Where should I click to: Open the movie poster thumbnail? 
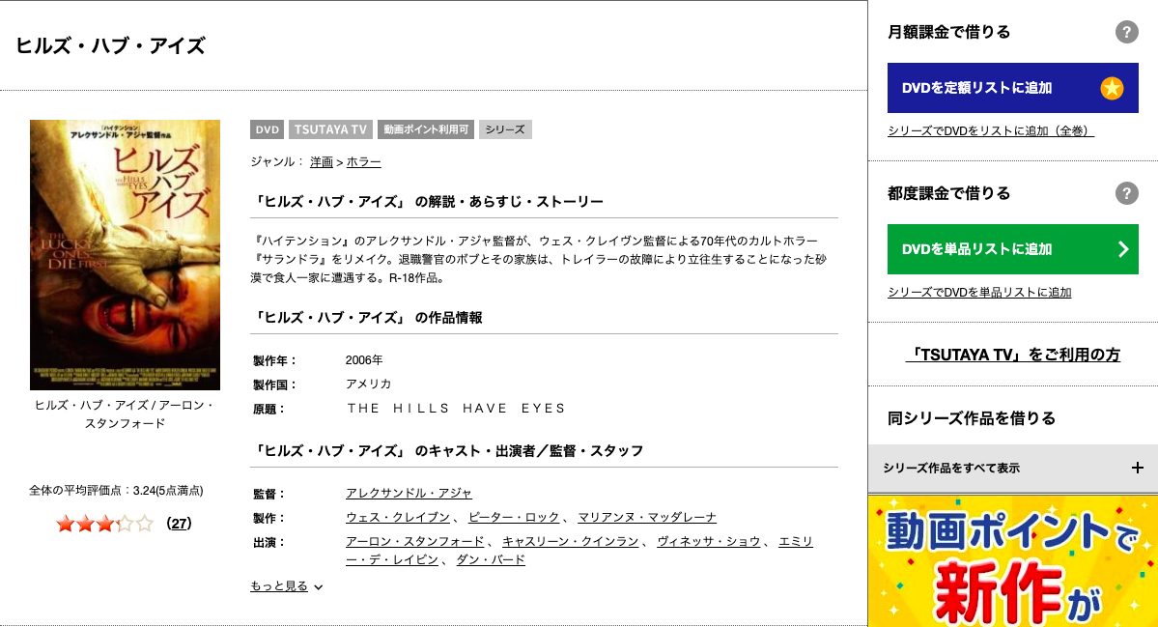pos(125,255)
